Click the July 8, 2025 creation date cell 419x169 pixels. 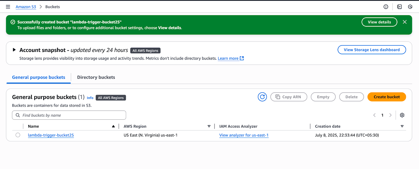click(x=347, y=135)
